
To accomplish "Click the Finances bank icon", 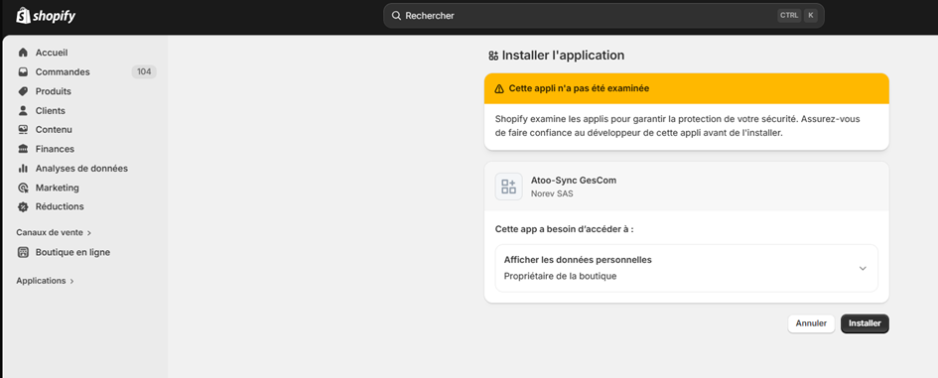I will point(24,149).
